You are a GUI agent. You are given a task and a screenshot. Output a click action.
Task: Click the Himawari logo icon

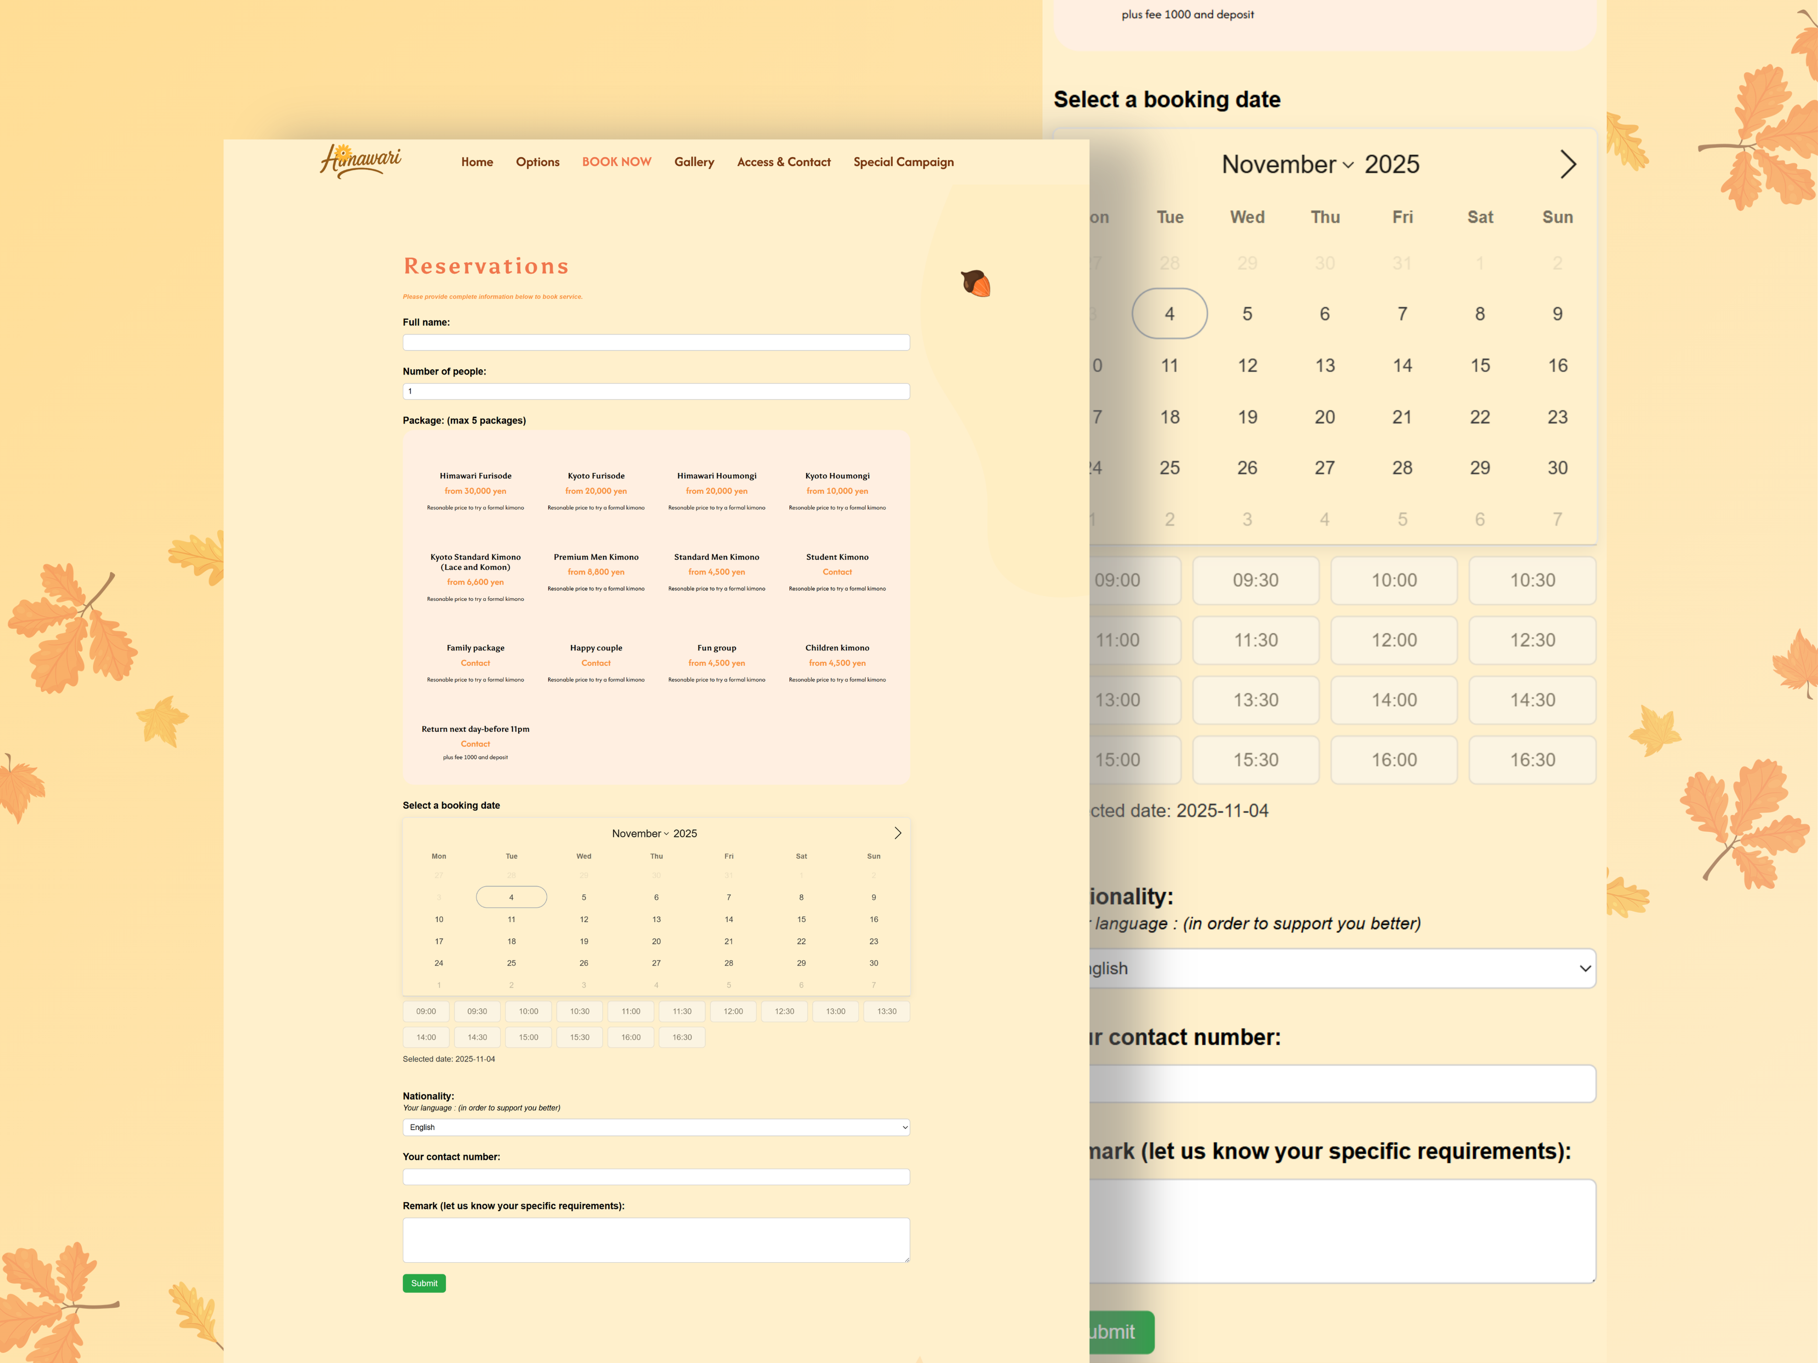pyautogui.click(x=360, y=161)
